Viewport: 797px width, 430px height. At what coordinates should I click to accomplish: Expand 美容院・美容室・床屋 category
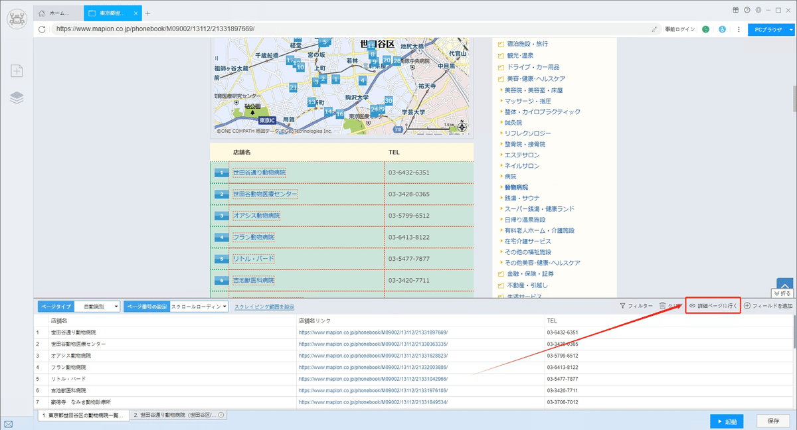(533, 90)
